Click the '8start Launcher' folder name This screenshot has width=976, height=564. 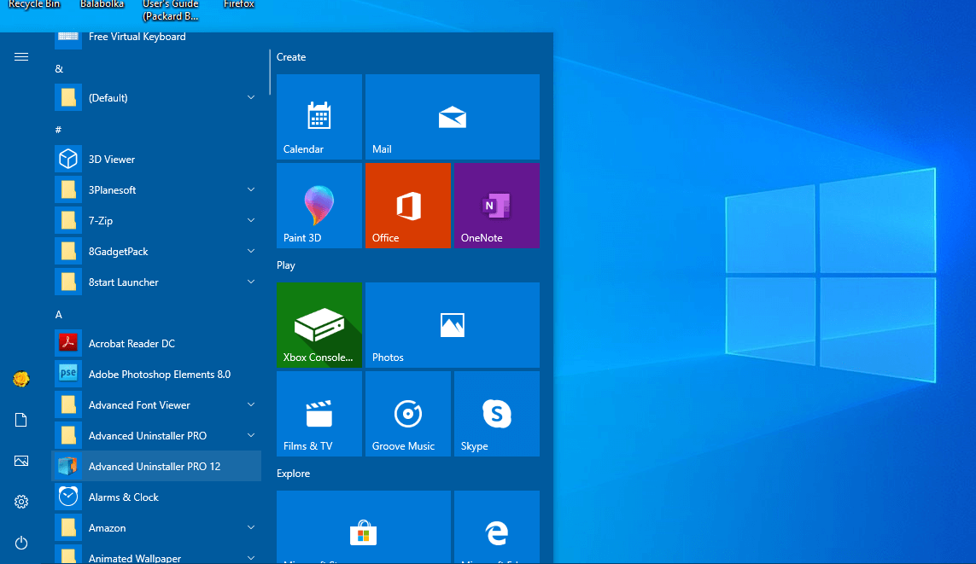[123, 282]
